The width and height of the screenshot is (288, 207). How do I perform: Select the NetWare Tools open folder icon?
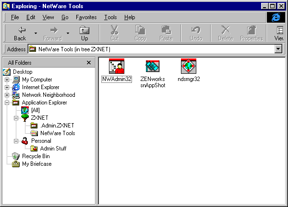coord(34,133)
